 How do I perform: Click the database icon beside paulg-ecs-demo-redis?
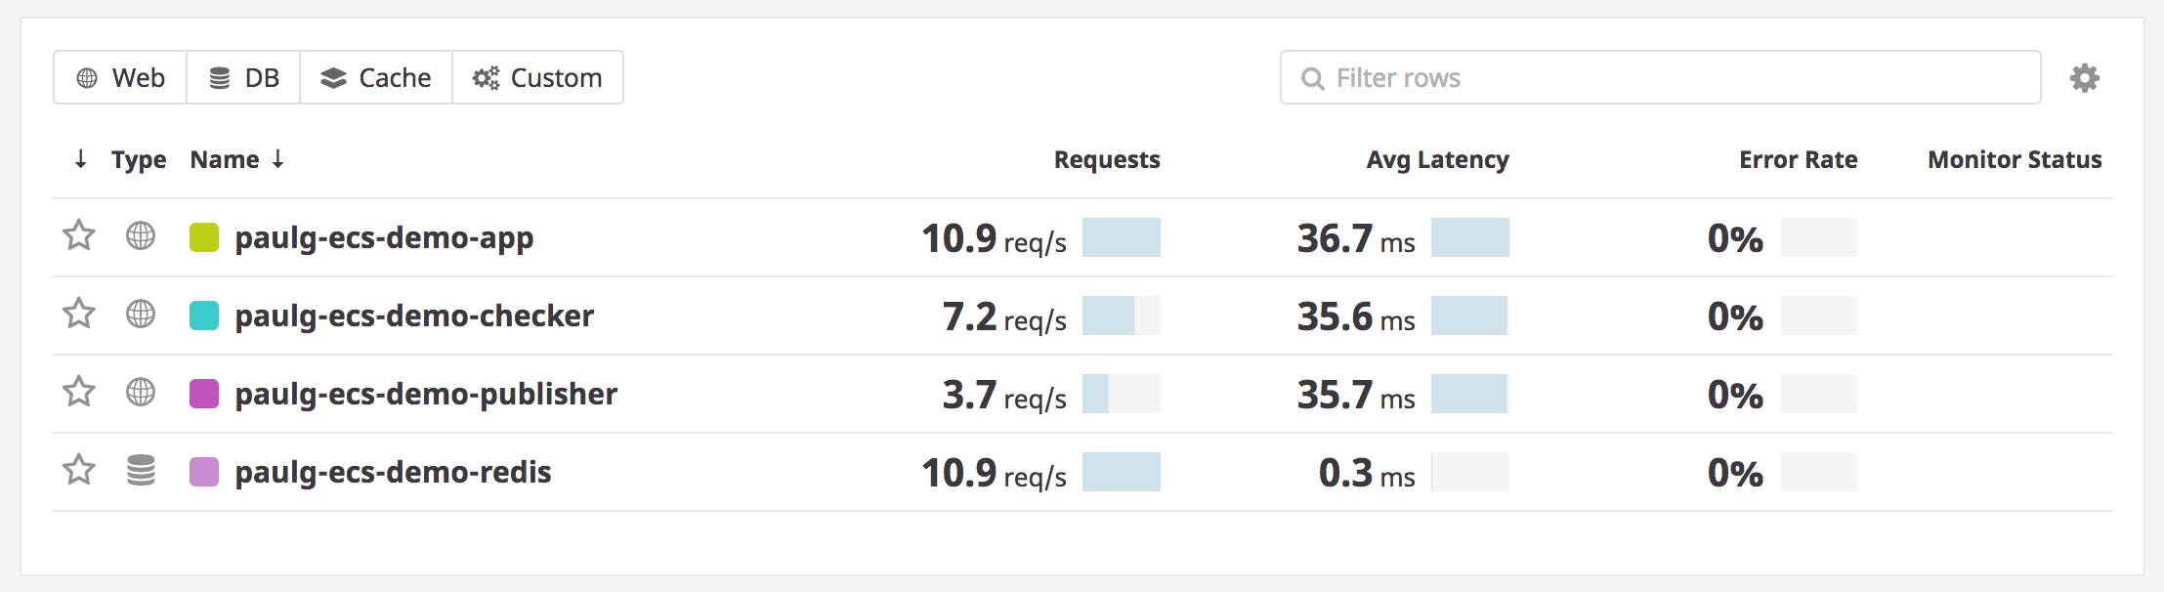(141, 472)
